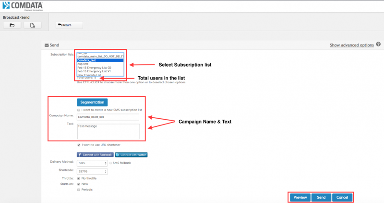Viewport: 384px width, 203px height.
Task: Uncheck the No throttle option
Action: pos(79,178)
